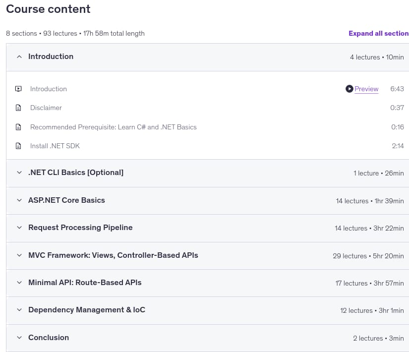Select the Install .NET SDK lecture title
The width and height of the screenshot is (409, 352).
pyautogui.click(x=55, y=146)
